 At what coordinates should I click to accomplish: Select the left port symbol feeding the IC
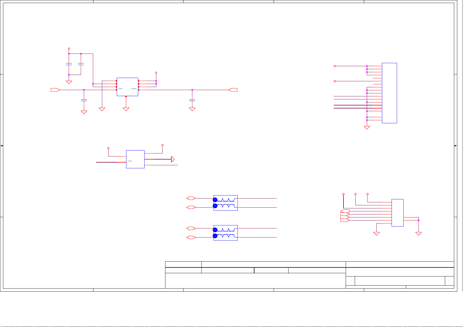56,90
